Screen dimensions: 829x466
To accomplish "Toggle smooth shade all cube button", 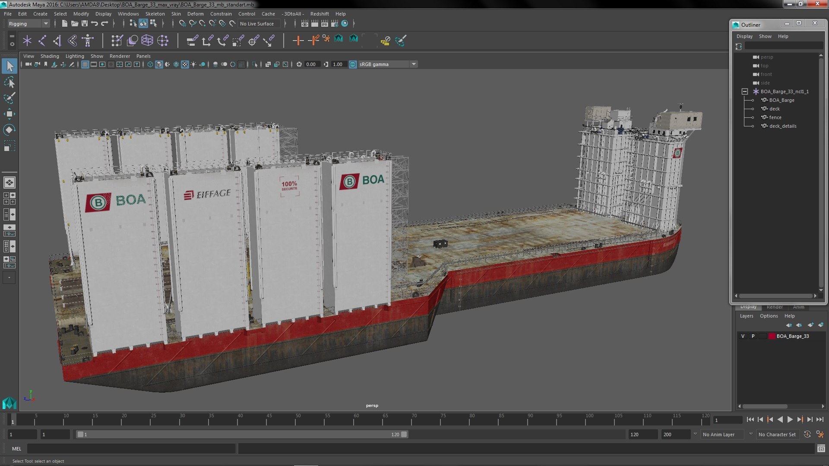I will point(159,64).
